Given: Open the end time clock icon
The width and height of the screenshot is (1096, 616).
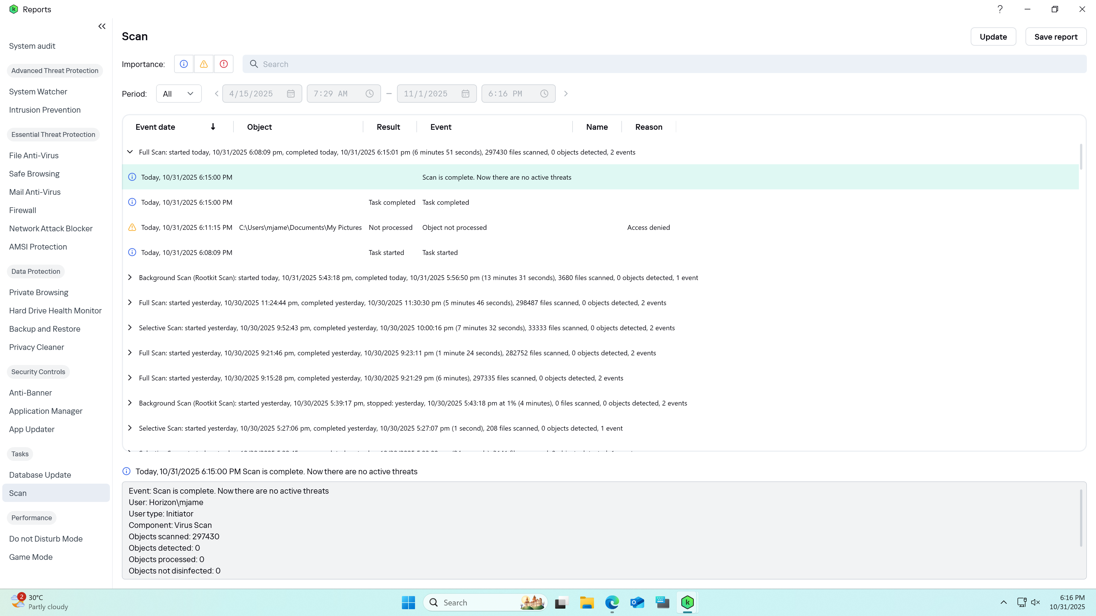Looking at the screenshot, I should pos(544,94).
